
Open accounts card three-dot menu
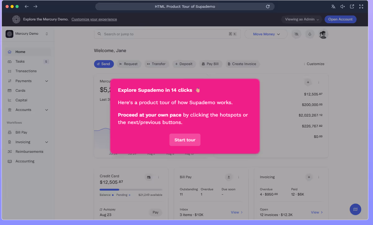click(x=319, y=82)
